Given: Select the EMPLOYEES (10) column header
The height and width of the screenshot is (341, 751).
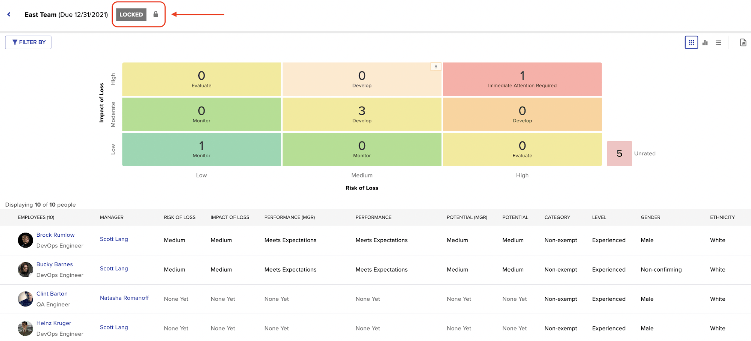Looking at the screenshot, I should [x=36, y=217].
